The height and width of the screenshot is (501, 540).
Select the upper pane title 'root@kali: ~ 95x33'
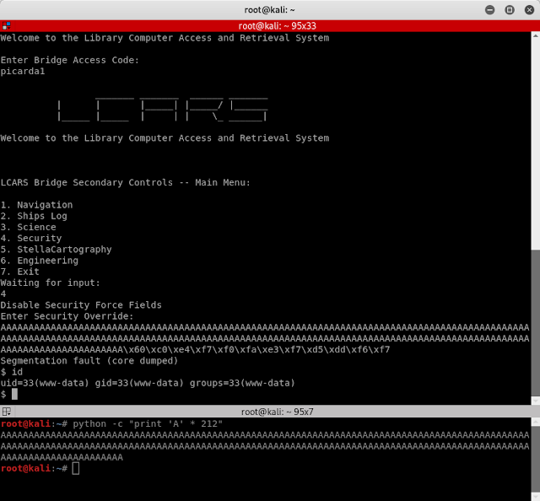point(278,26)
